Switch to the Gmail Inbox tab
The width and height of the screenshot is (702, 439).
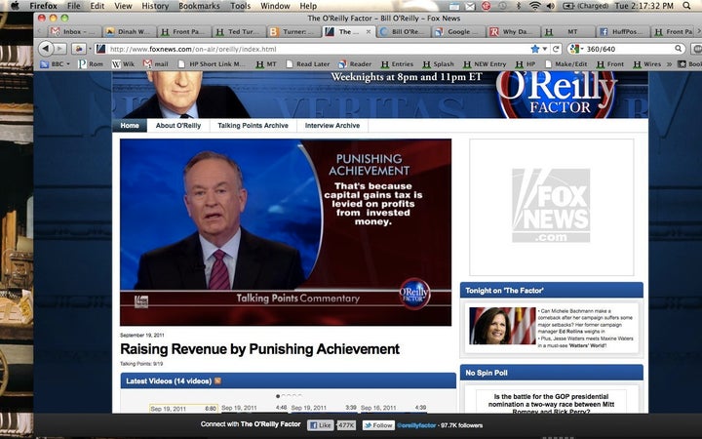point(75,32)
